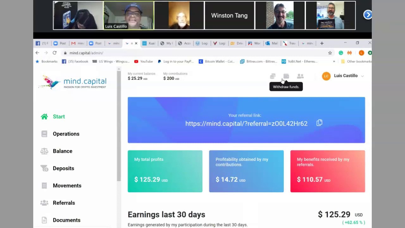Click the deposit coins icon in header

[273, 76]
